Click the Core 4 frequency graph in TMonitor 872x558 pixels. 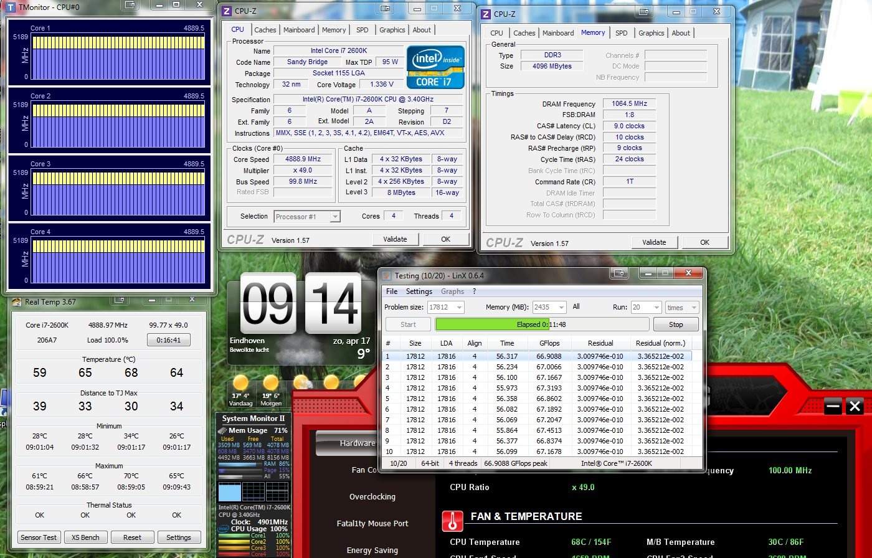118,260
